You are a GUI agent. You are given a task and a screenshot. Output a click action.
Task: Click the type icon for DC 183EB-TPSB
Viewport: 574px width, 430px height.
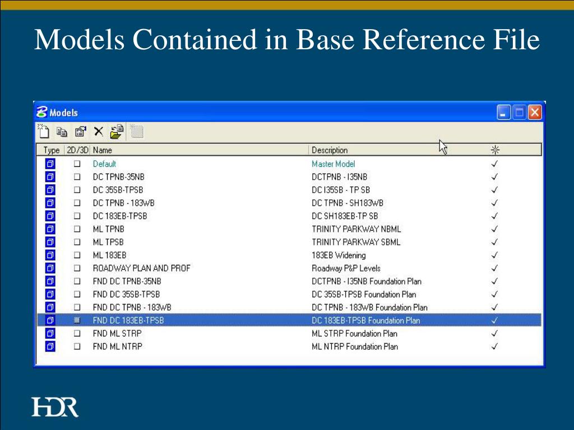(x=50, y=216)
